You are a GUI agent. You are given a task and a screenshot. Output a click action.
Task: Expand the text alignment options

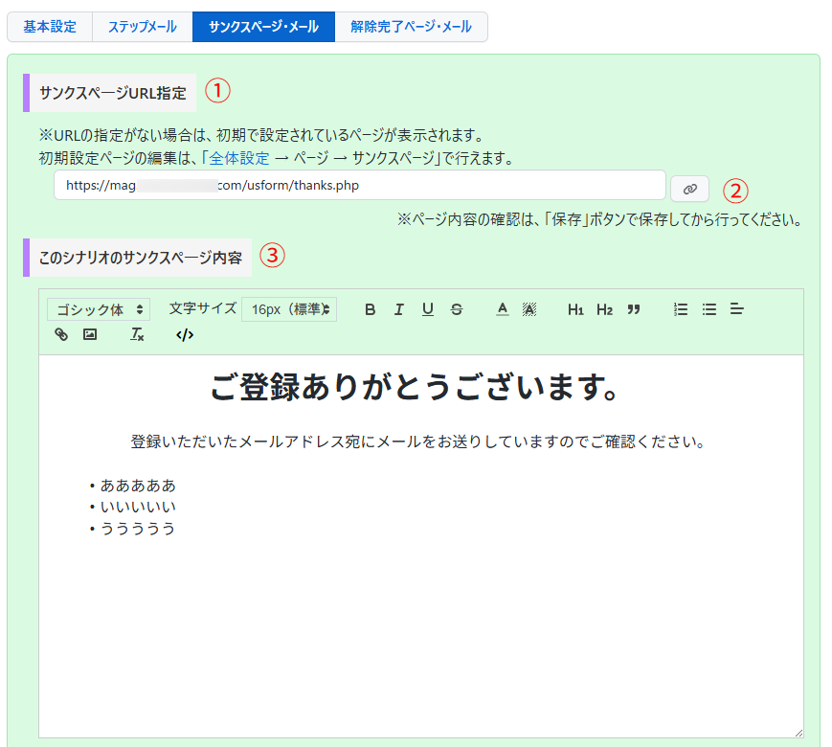pos(737,309)
